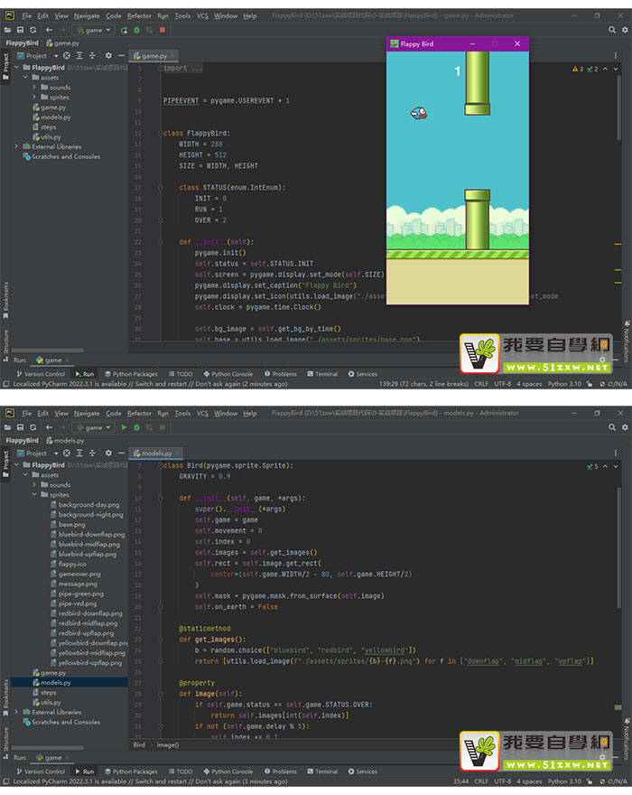Click Reload from disk icon in models.py window
Viewport: 632px width, 795px height.
point(33,427)
